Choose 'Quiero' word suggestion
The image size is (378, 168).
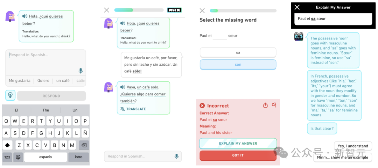(x=43, y=81)
